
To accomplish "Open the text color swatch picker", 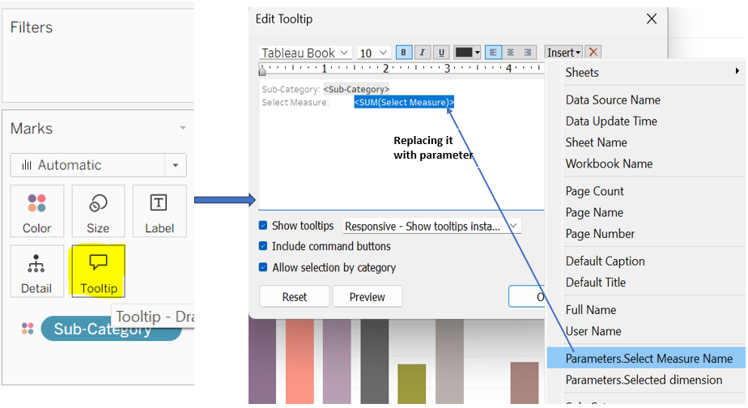I will 467,53.
